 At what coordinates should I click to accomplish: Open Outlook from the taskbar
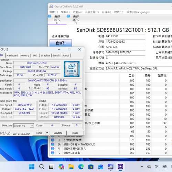click(x=100, y=167)
